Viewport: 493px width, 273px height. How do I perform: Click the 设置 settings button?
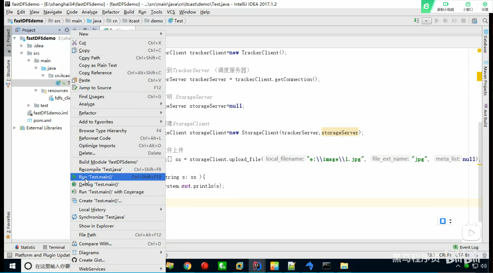[485, 6]
